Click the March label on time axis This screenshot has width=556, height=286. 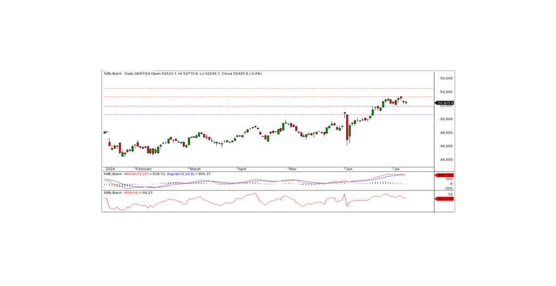tap(196, 169)
